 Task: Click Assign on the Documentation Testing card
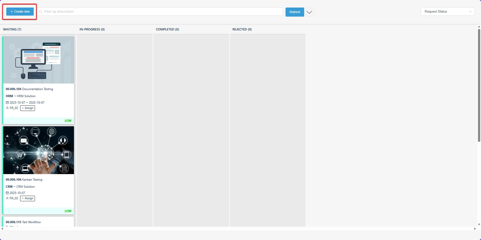27,108
